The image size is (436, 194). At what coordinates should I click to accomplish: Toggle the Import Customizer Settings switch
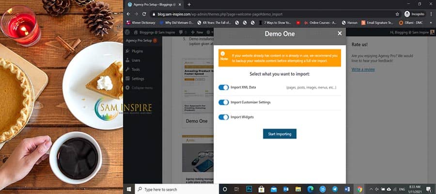coord(223,102)
